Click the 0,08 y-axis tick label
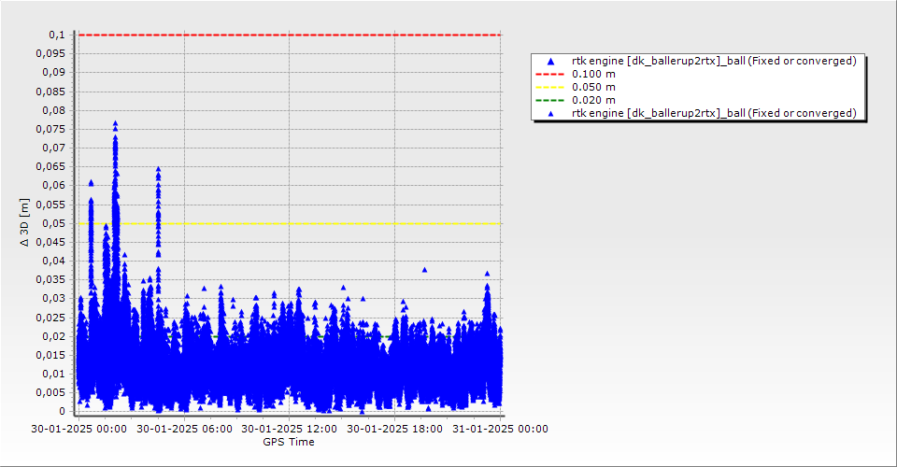This screenshot has width=897, height=467. 54,110
